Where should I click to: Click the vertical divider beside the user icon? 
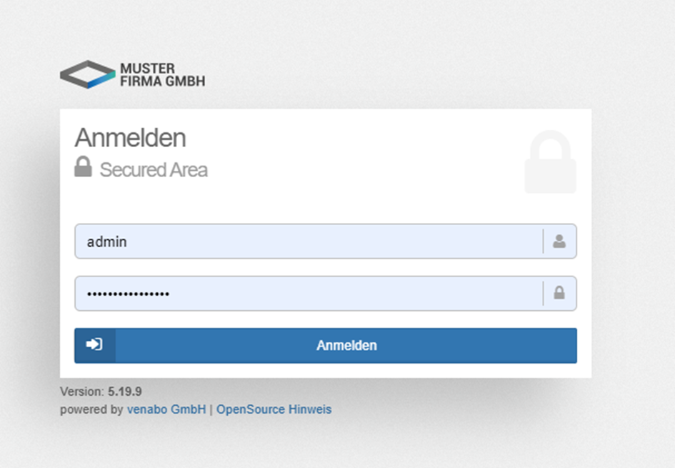pyautogui.click(x=543, y=242)
